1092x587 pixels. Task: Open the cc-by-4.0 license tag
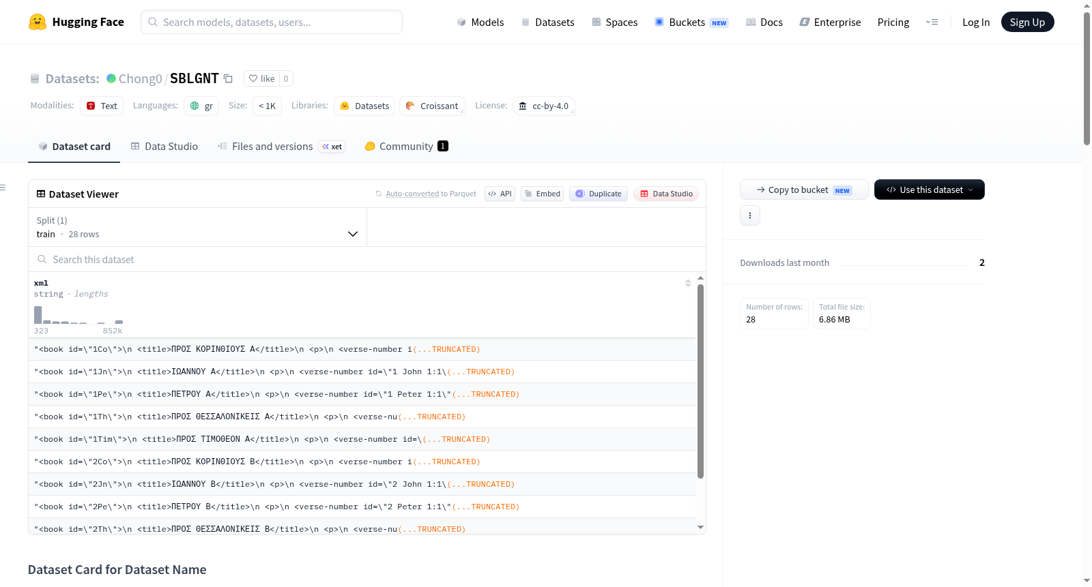[x=544, y=106]
